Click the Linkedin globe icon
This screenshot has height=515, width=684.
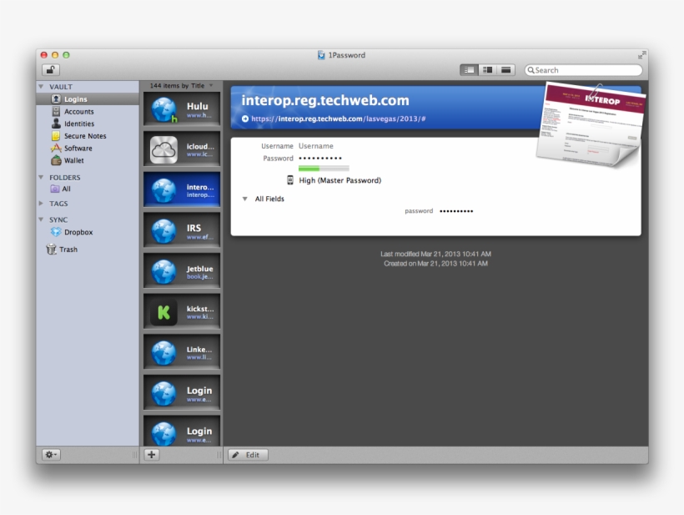(163, 352)
